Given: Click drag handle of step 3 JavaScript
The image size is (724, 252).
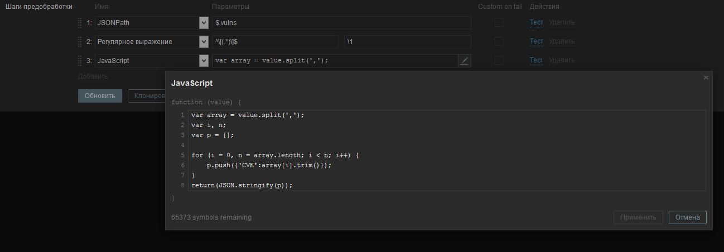Looking at the screenshot, I should point(80,61).
